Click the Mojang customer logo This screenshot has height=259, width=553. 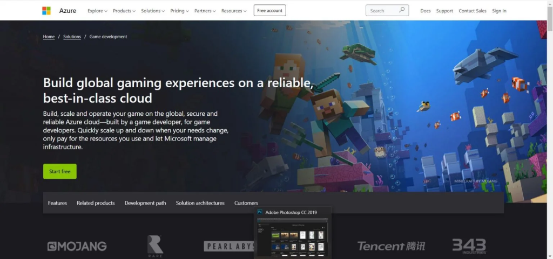(77, 246)
